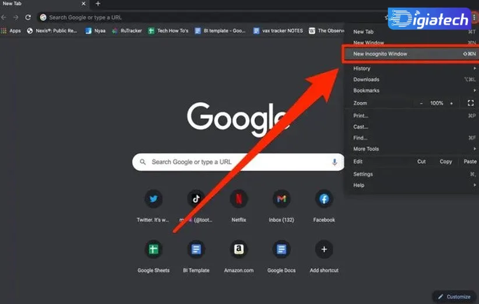Screen dimensions: 479x304
Task: Increase zoom with the plus button
Action: click(451, 103)
